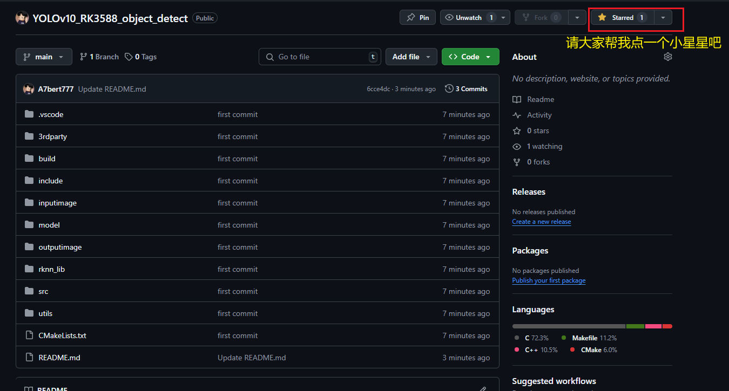Click the A7bert777 commit author avatar
The width and height of the screenshot is (729, 391).
(x=29, y=89)
